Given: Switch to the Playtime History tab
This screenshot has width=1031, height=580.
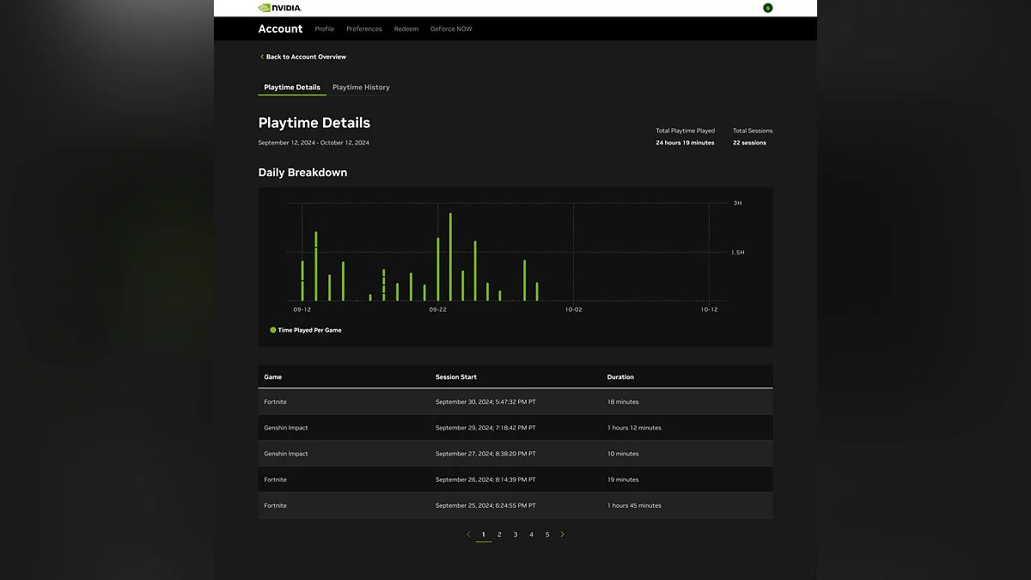Looking at the screenshot, I should 361,88.
